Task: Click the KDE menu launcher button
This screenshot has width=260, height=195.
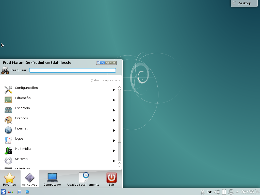Action: 3,192
